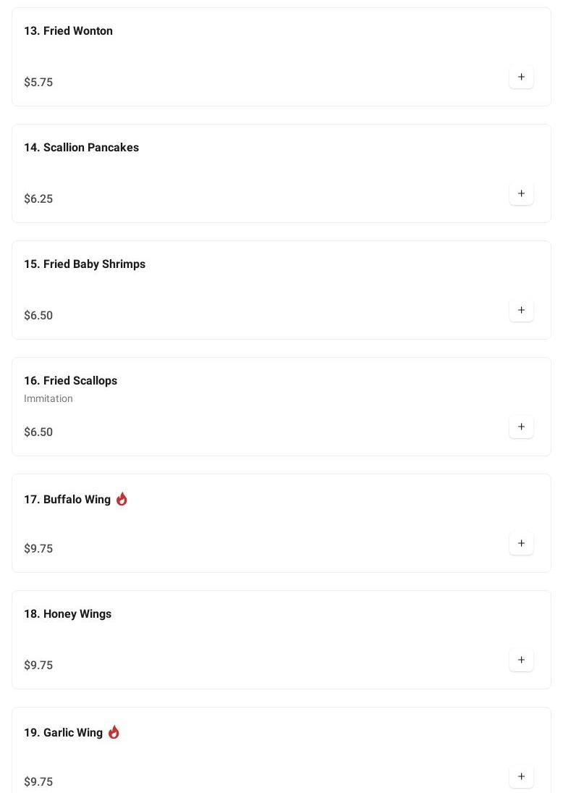The image size is (563, 793).
Task: Add Fried Wonton with plus icon
Action: [521, 77]
